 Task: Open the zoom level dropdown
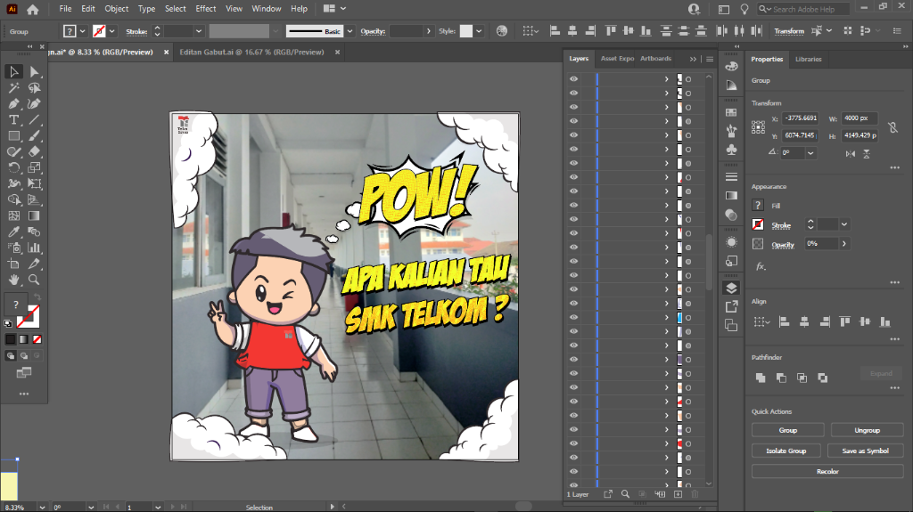tap(42, 508)
